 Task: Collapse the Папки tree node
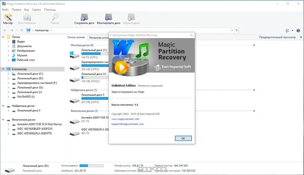(x=3, y=37)
